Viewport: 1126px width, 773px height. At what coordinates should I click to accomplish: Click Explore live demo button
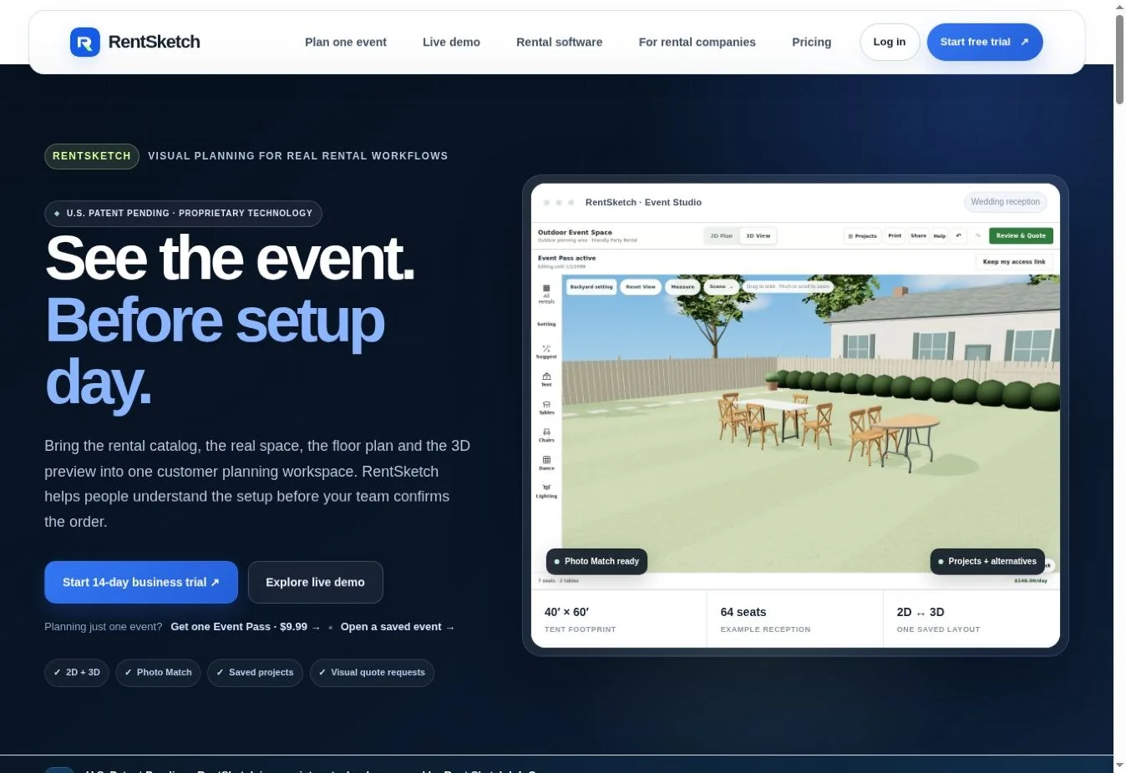point(316,582)
